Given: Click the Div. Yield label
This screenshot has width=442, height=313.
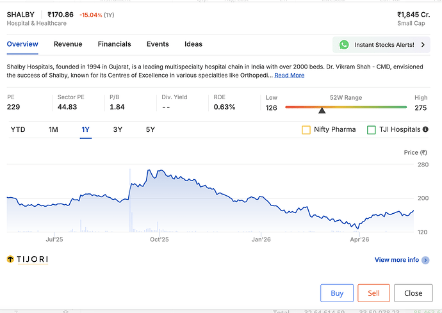Looking at the screenshot, I should pyautogui.click(x=174, y=97).
